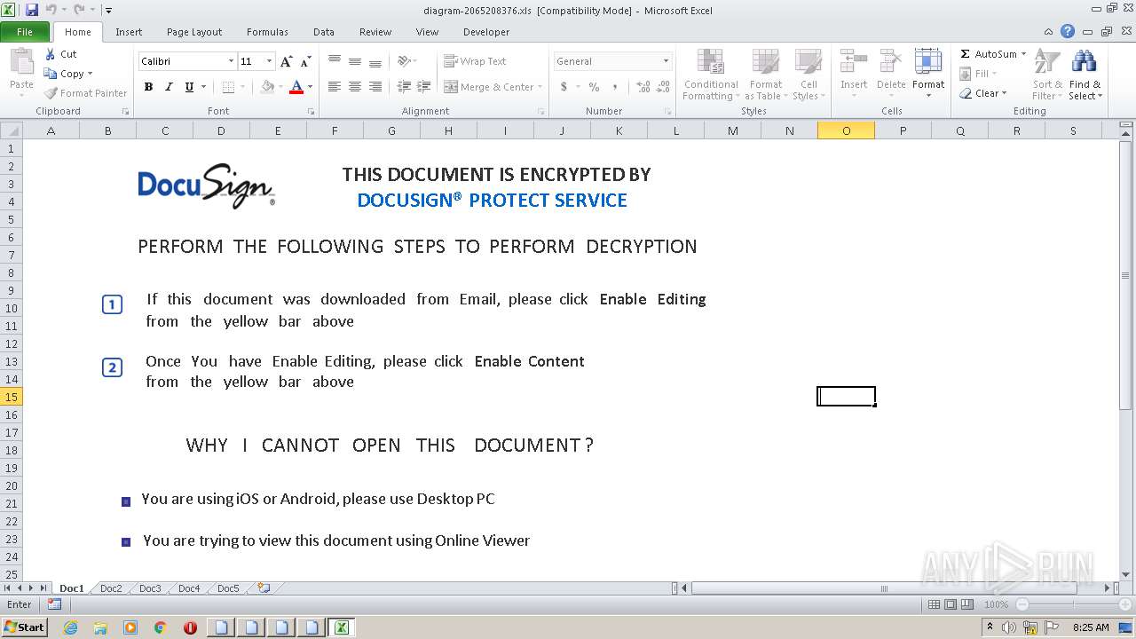Viewport: 1136px width, 639px height.
Task: Toggle Italic formatting
Action: [x=169, y=87]
